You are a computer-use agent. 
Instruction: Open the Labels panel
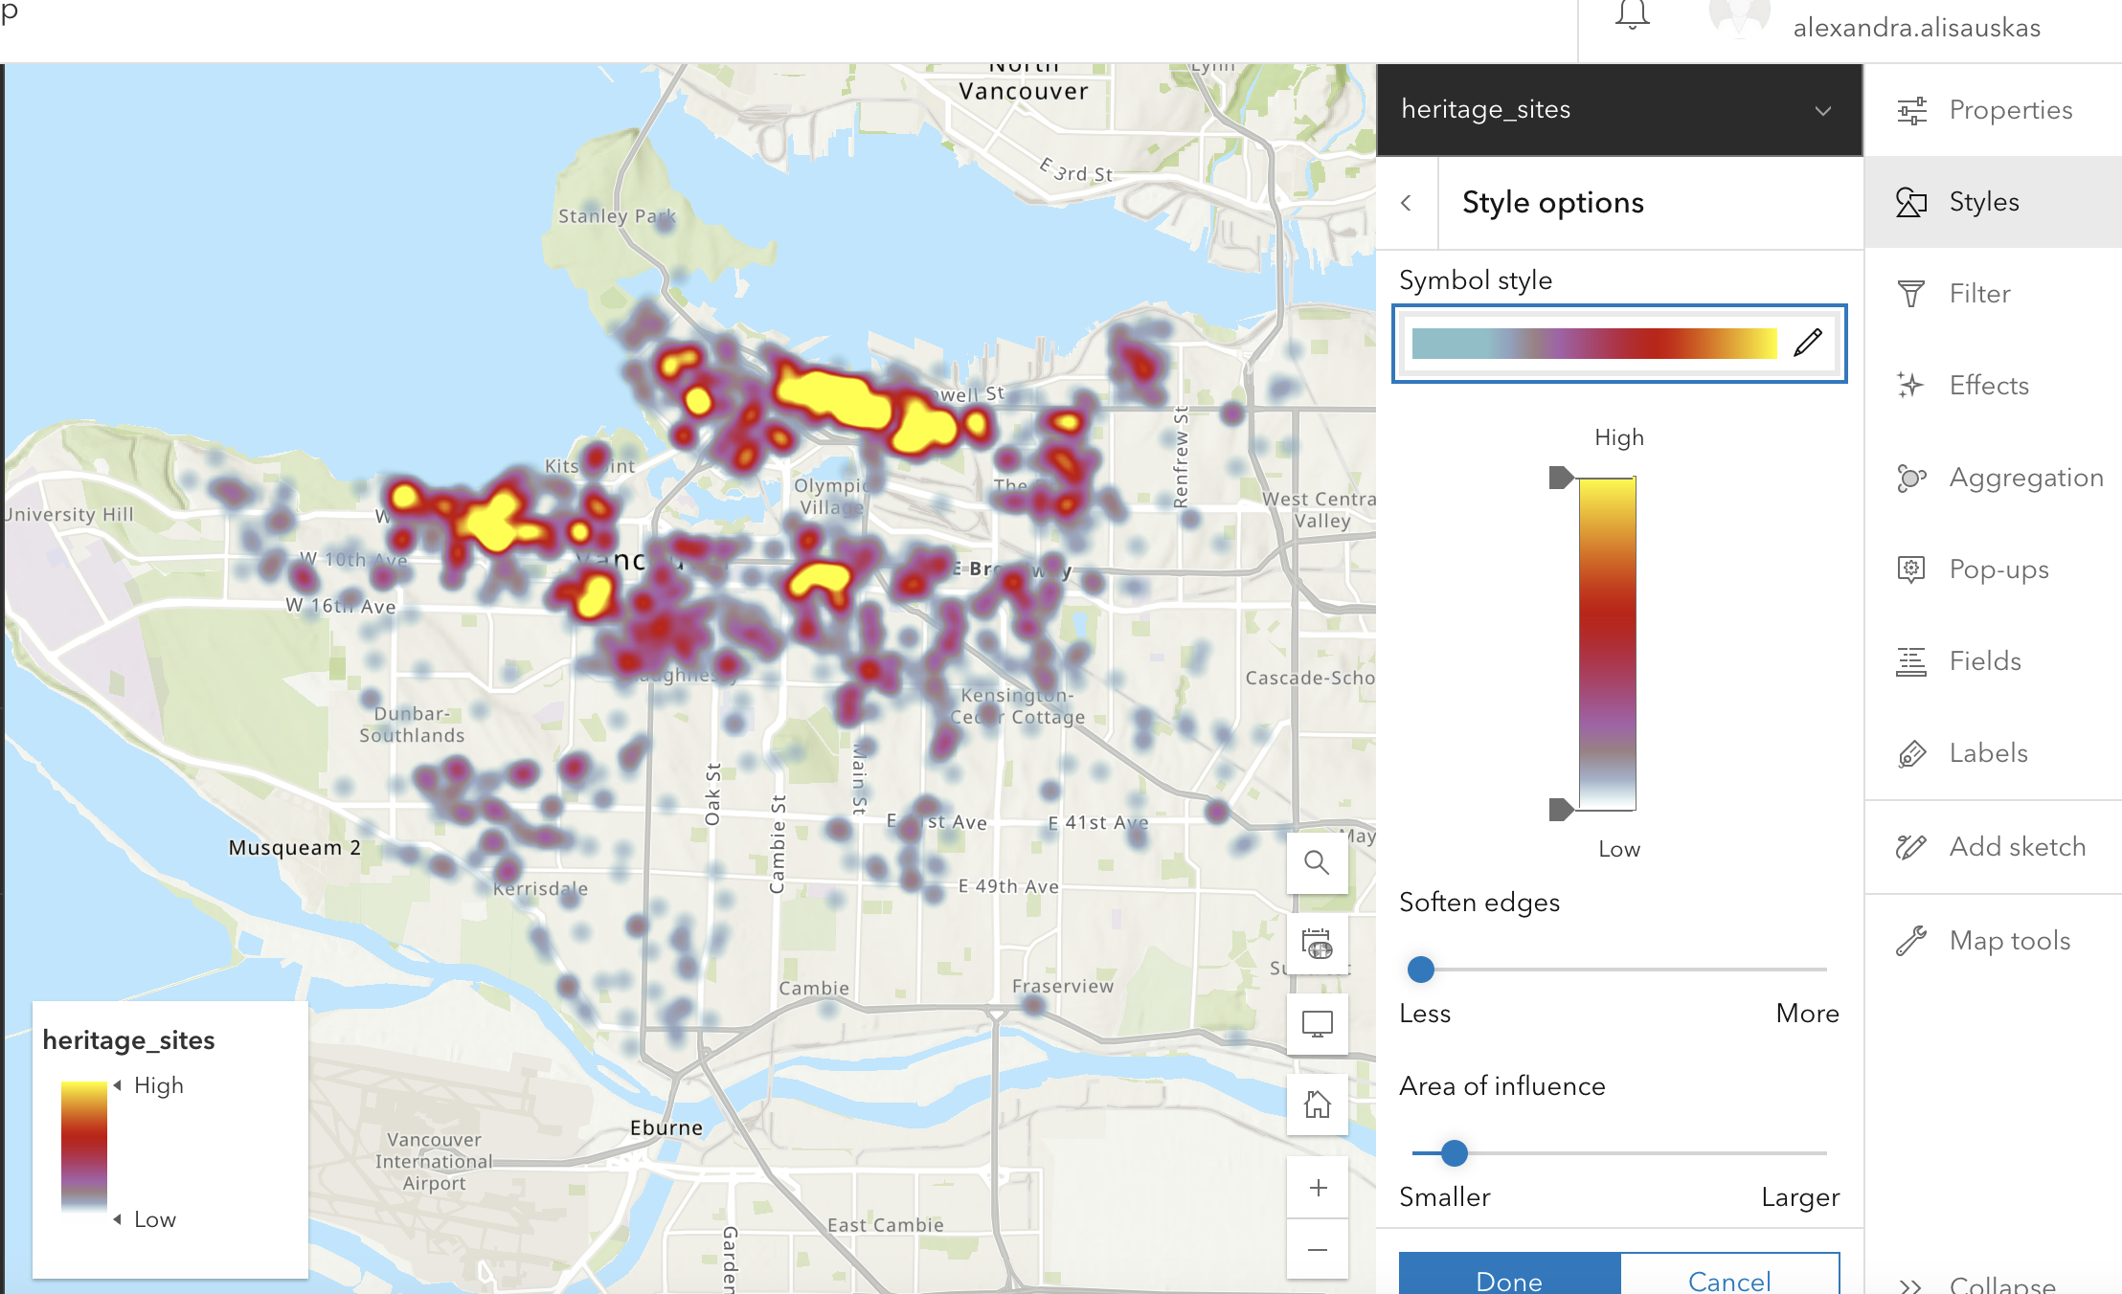point(1993,753)
